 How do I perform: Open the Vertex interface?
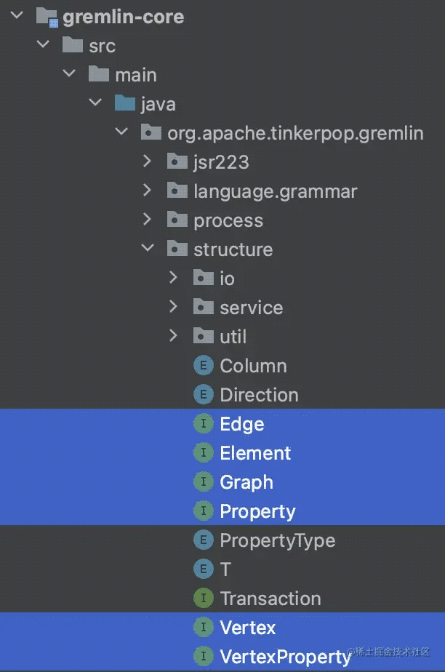(x=247, y=627)
